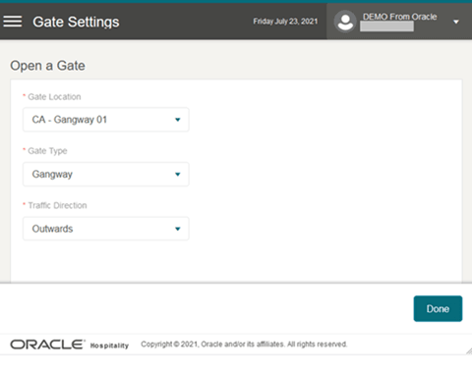Click the Gate Location field label
Screen dimensions: 472x371
coord(54,97)
